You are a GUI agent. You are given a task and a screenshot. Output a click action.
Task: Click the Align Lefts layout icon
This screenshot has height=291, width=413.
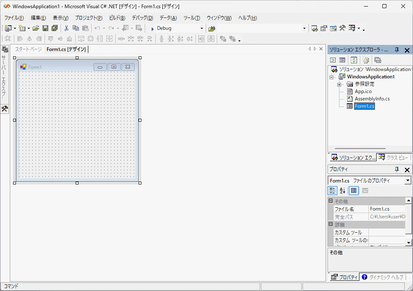(20, 39)
